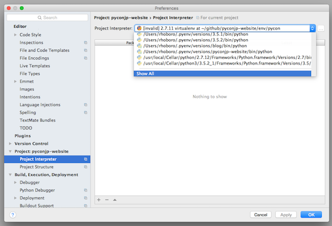Click the copy icon beside File and Code Templates

point(86,50)
